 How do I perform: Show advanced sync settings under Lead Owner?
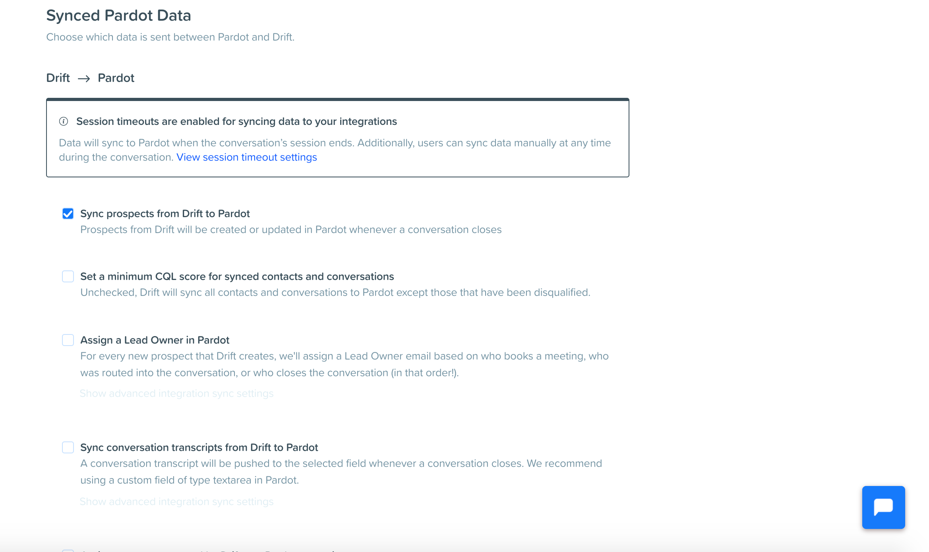pyautogui.click(x=176, y=393)
